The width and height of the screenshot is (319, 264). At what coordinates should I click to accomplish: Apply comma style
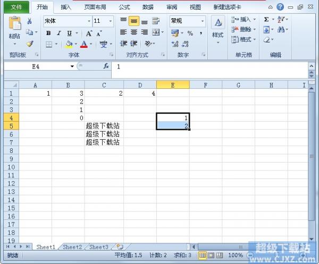201,33
